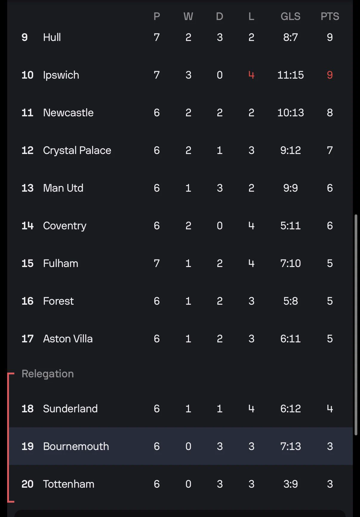This screenshot has height=517, width=360.
Task: Select the Crystal Palace row
Action: 180,150
